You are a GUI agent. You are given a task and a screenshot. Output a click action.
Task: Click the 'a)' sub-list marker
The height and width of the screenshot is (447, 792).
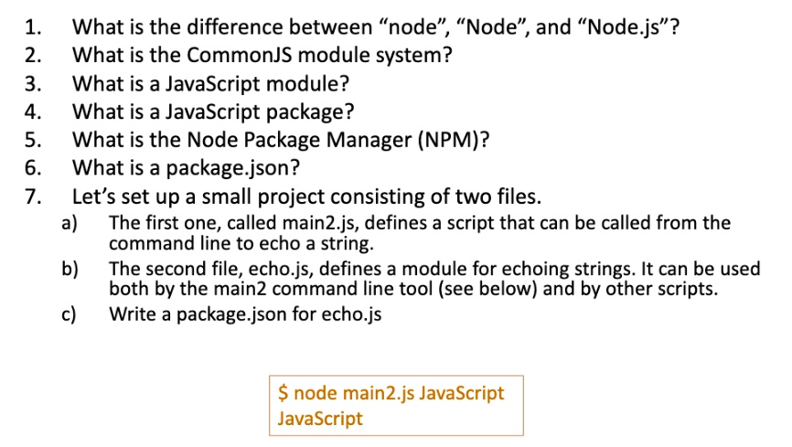70,223
